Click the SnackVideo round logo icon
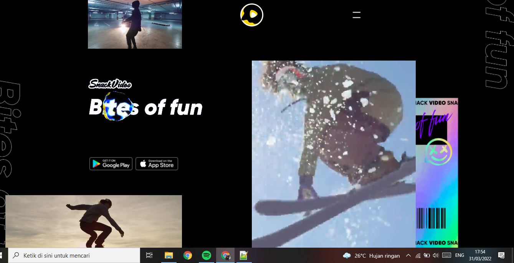The image size is (514, 263). [252, 15]
